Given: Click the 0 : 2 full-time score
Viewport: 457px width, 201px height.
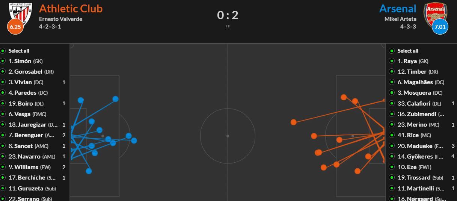Looking at the screenshot, I should (228, 15).
